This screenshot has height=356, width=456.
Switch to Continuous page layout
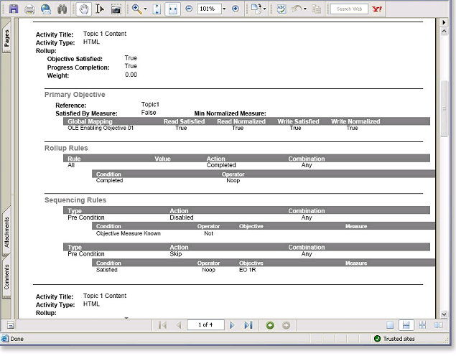pos(406,325)
